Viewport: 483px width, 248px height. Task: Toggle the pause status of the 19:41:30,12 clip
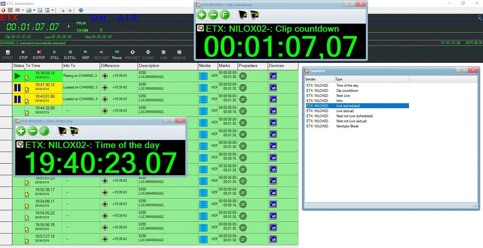click(x=17, y=87)
